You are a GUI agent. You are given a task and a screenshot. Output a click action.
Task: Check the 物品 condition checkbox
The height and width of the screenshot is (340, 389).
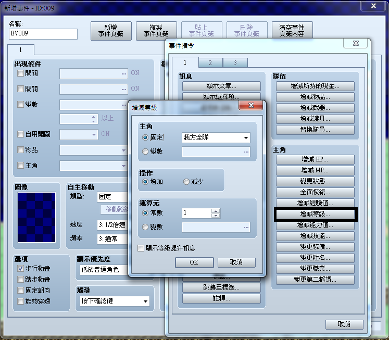tap(20, 150)
